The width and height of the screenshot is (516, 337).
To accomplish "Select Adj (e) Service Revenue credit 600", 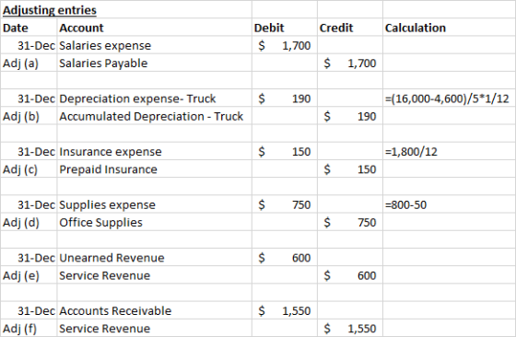I will click(x=350, y=275).
